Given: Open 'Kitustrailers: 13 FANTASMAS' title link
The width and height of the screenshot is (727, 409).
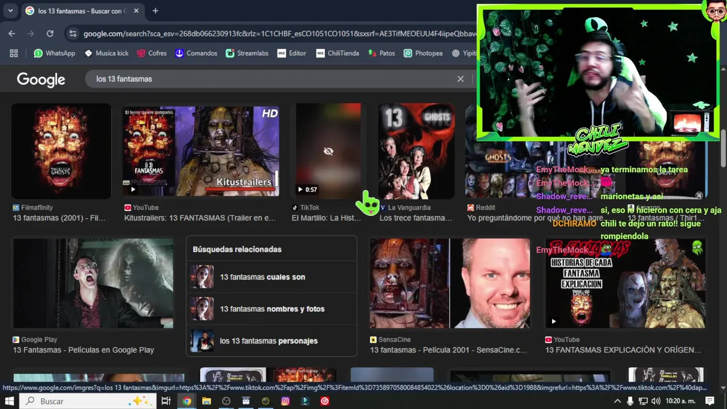Looking at the screenshot, I should click(200, 218).
